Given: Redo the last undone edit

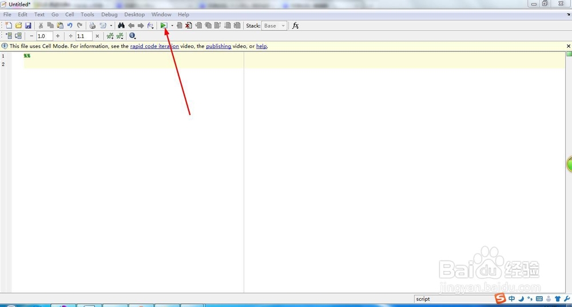Looking at the screenshot, I should pyautogui.click(x=80, y=26).
